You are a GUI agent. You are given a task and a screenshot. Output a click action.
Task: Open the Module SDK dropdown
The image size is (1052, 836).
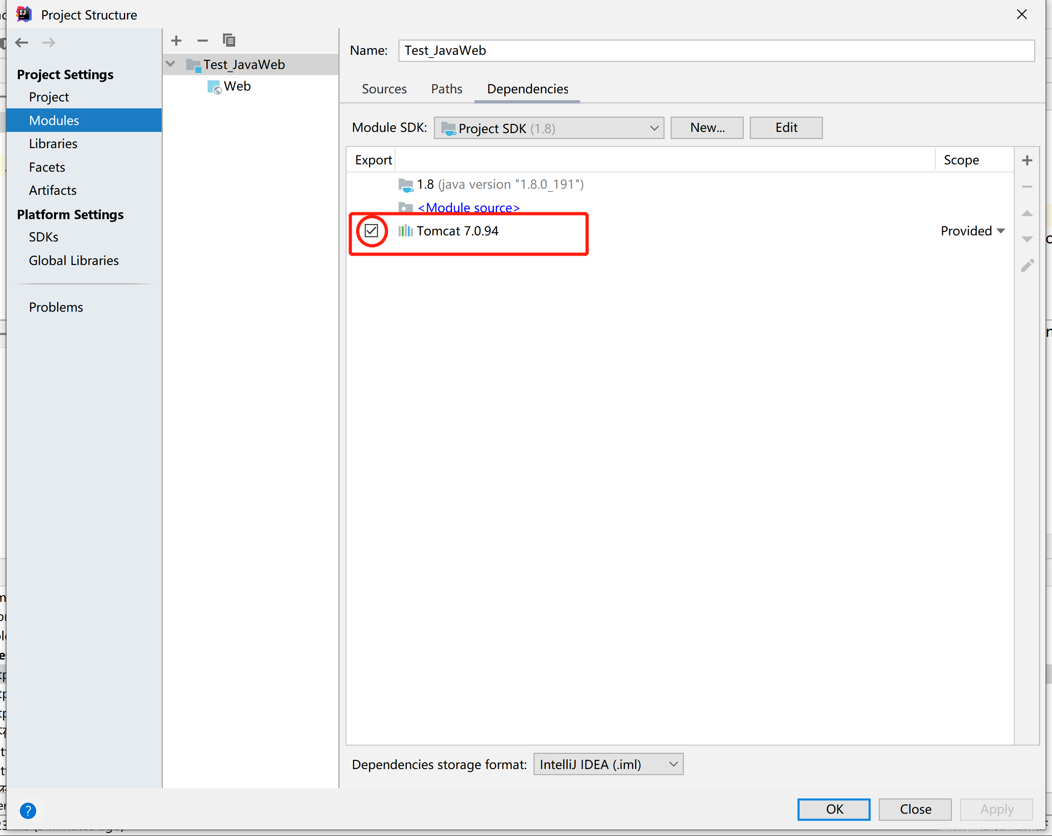tap(549, 128)
